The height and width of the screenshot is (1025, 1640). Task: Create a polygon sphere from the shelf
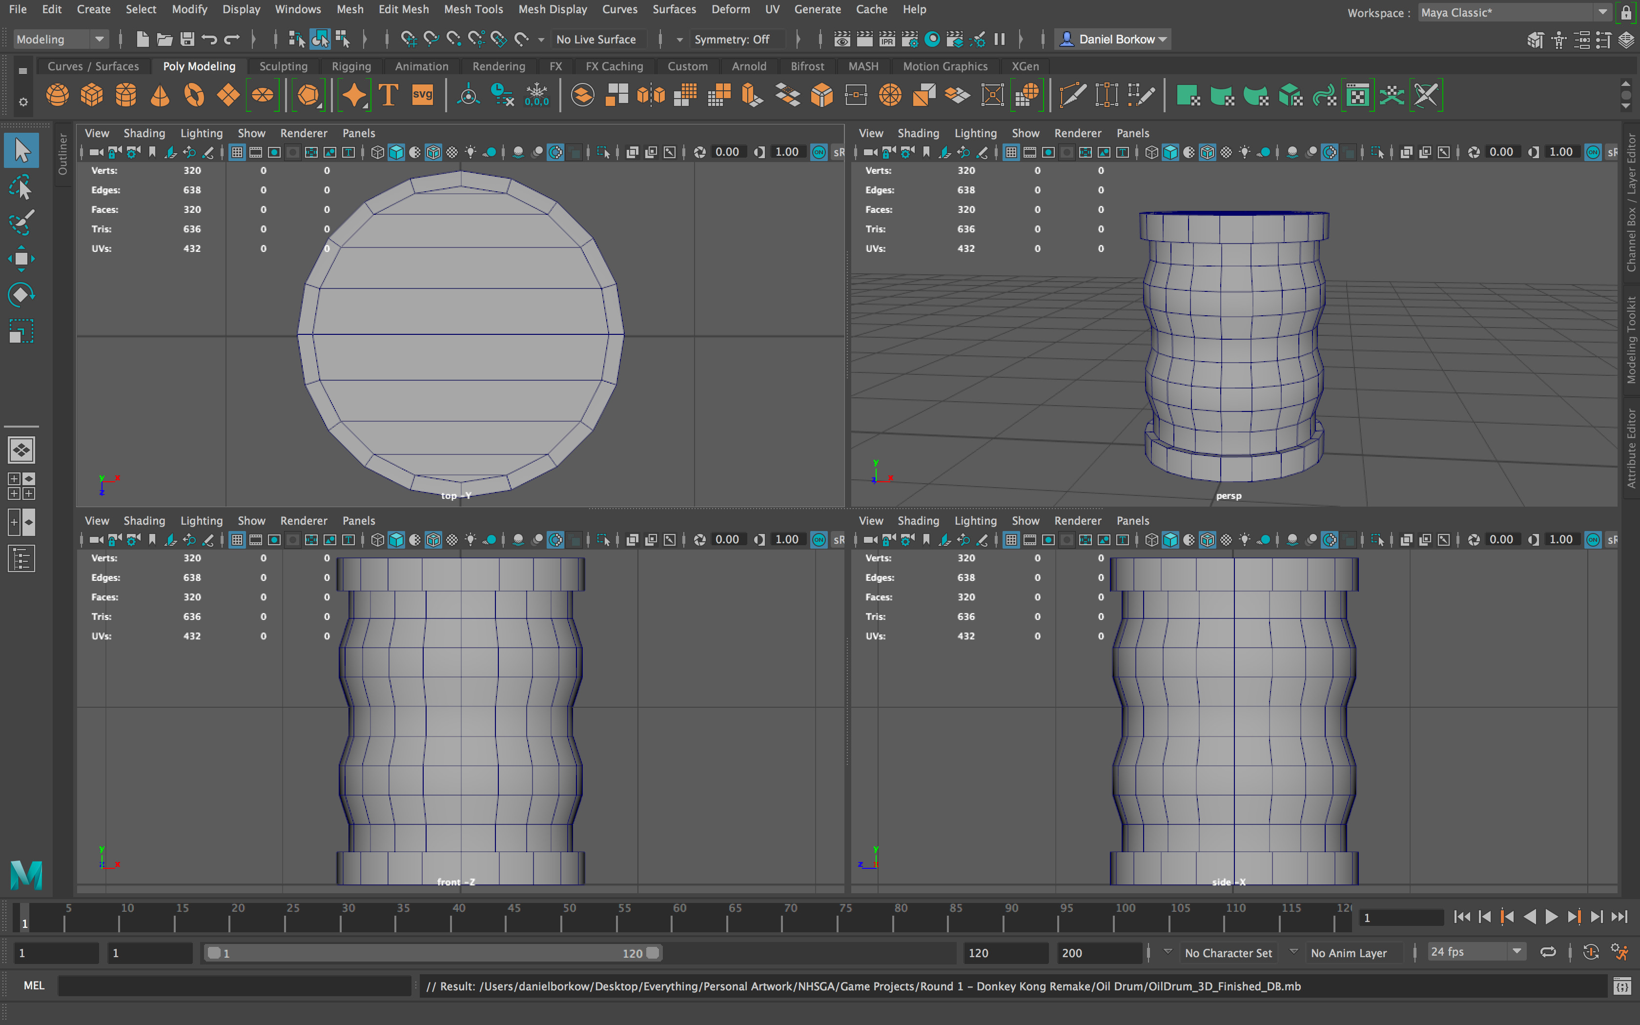click(58, 95)
